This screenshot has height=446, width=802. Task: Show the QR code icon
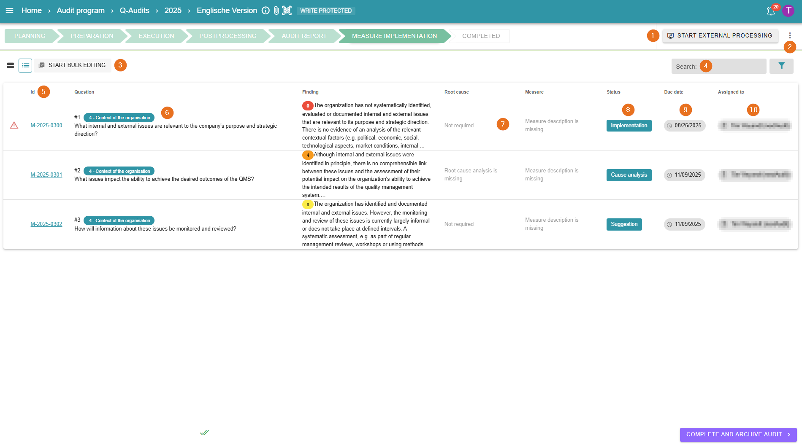click(x=287, y=11)
